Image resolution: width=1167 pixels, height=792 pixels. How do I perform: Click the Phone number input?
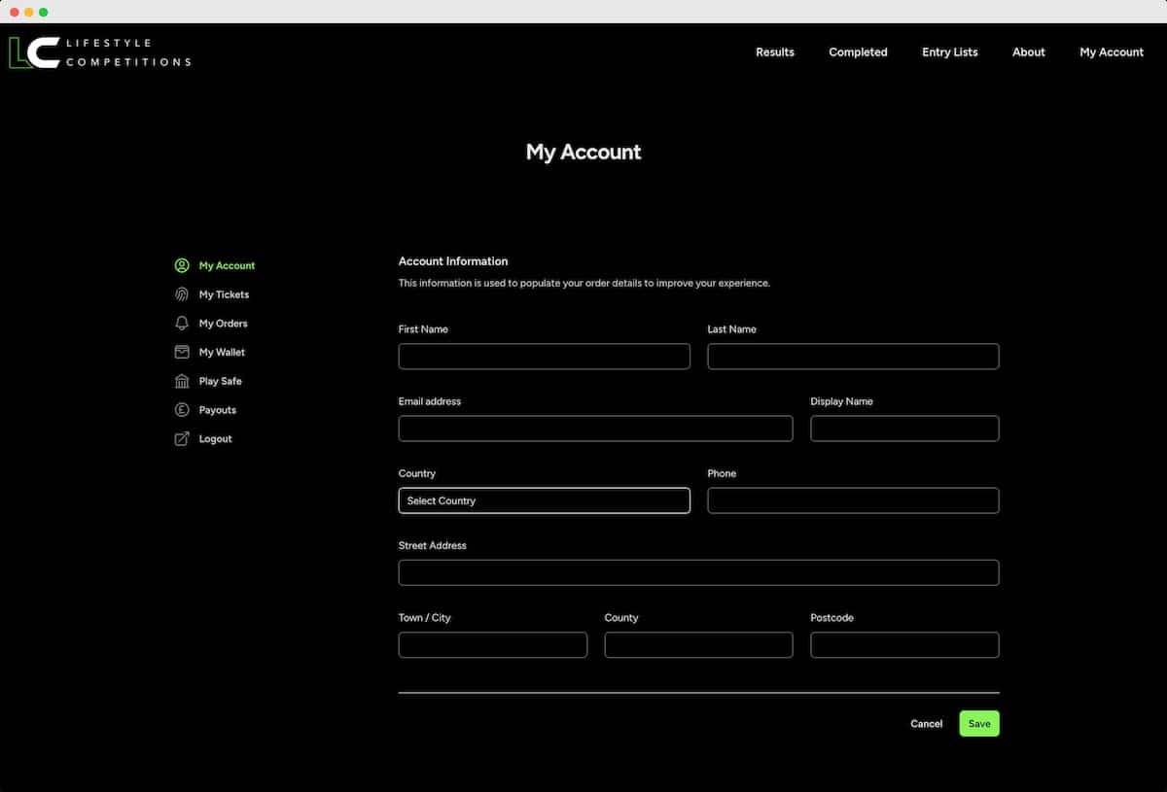pos(853,500)
